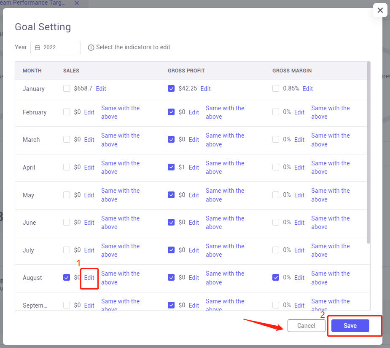The image size is (390, 348).
Task: Switch to Team Performance Target tab
Action: point(32,3)
